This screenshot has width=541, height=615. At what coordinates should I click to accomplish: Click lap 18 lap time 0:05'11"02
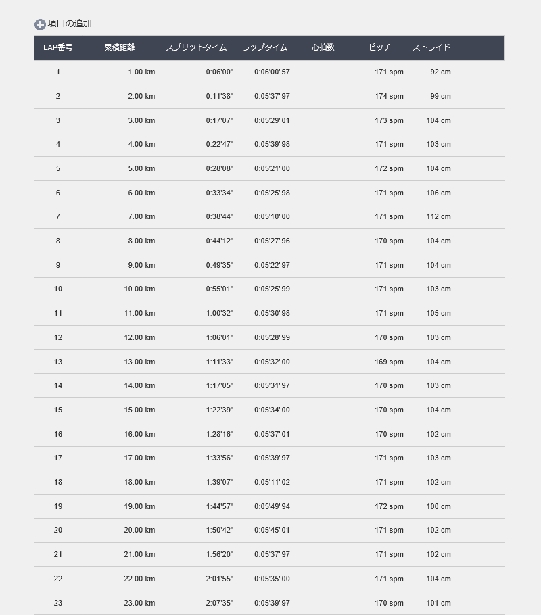[x=272, y=482]
